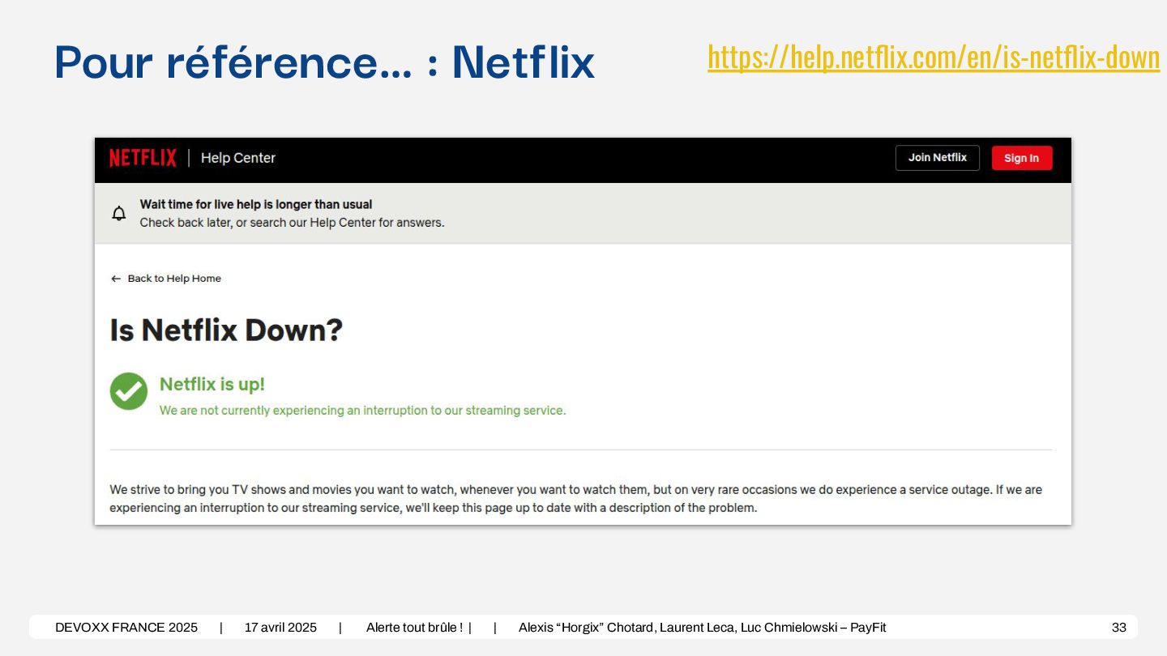Image resolution: width=1167 pixels, height=656 pixels.
Task: Click the green checkmark status icon
Action: 129,391
